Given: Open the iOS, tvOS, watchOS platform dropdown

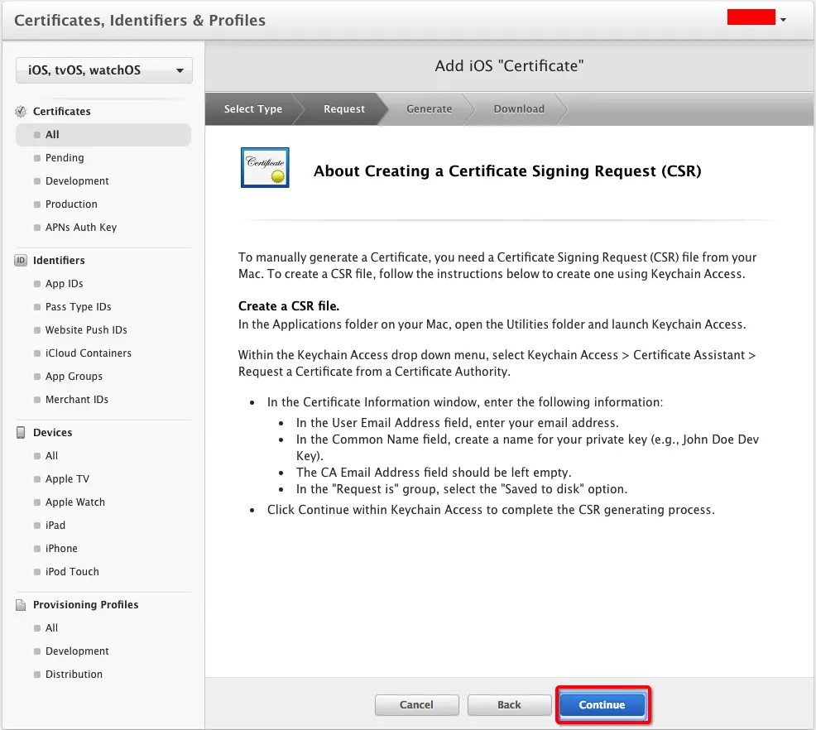Looking at the screenshot, I should 104,70.
